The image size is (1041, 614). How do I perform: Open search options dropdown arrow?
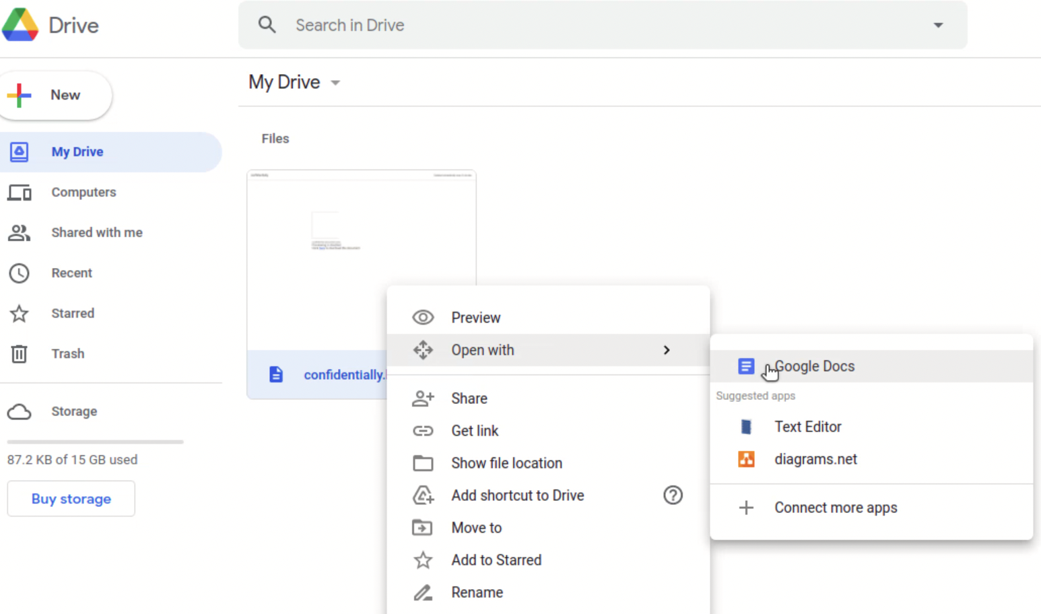tap(938, 25)
